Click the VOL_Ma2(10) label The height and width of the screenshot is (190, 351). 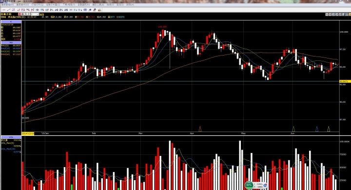(8, 149)
